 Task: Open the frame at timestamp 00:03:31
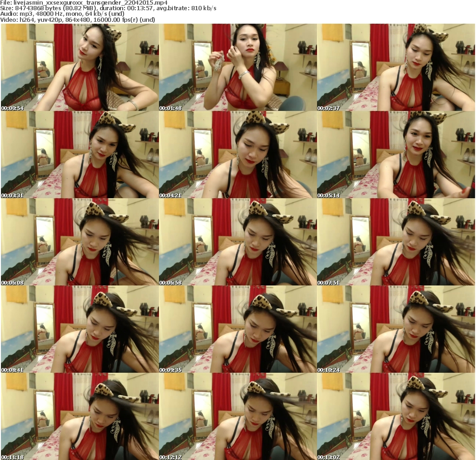pos(79,155)
